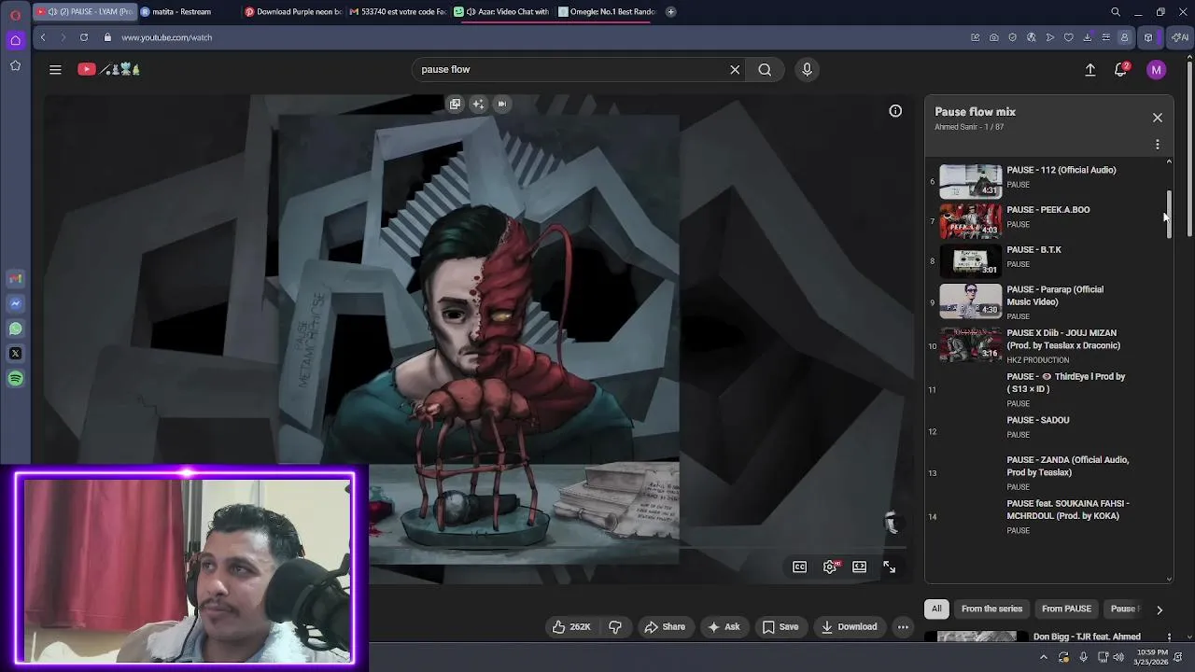Open Opera downloads toolbar icon

tap(1088, 37)
